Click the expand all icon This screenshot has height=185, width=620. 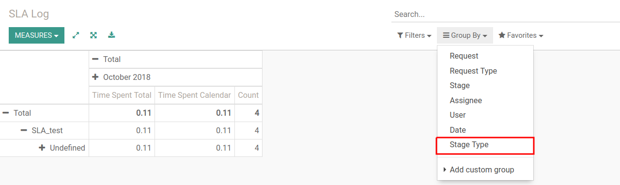[x=93, y=35]
